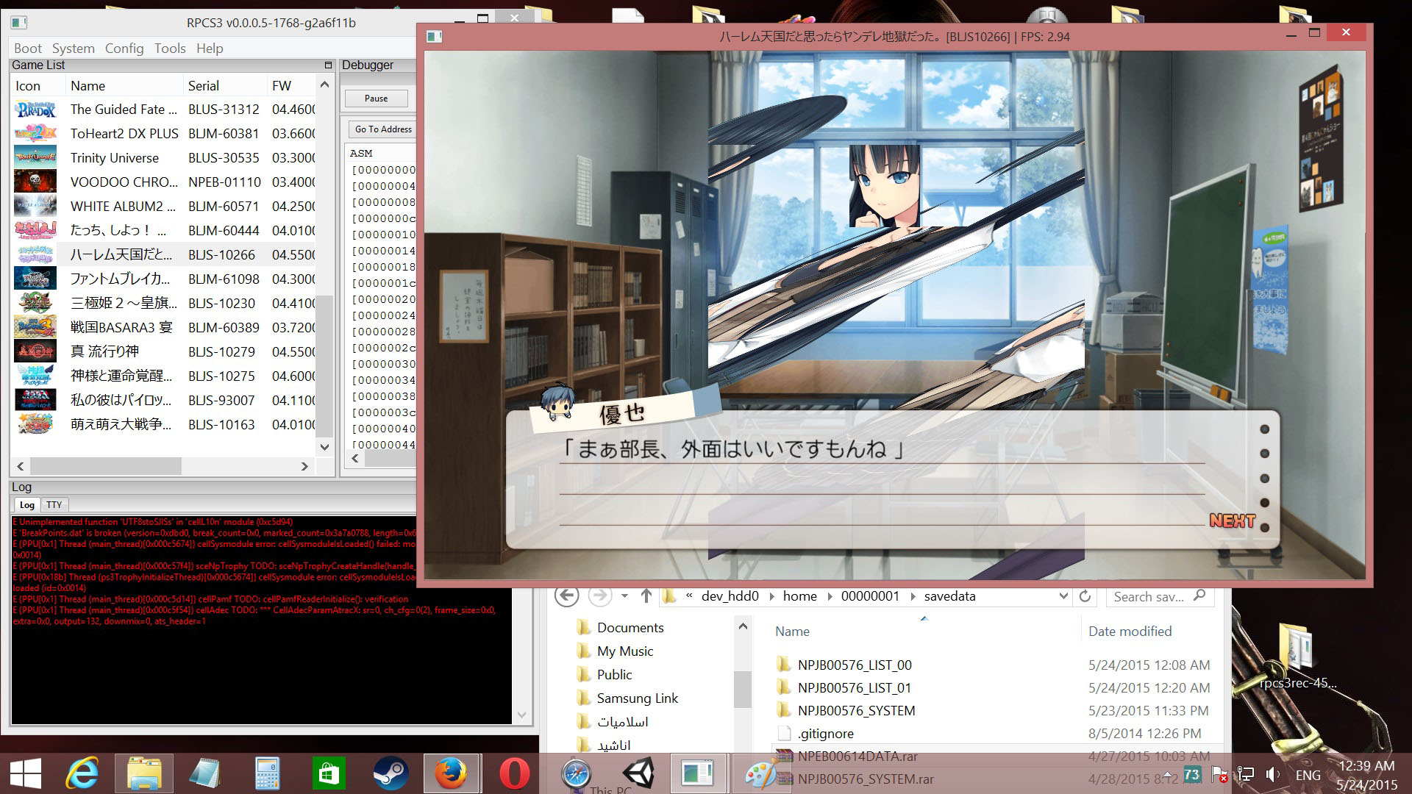Click the Go To Address button
Screen dimensions: 1412x794
(x=383, y=129)
